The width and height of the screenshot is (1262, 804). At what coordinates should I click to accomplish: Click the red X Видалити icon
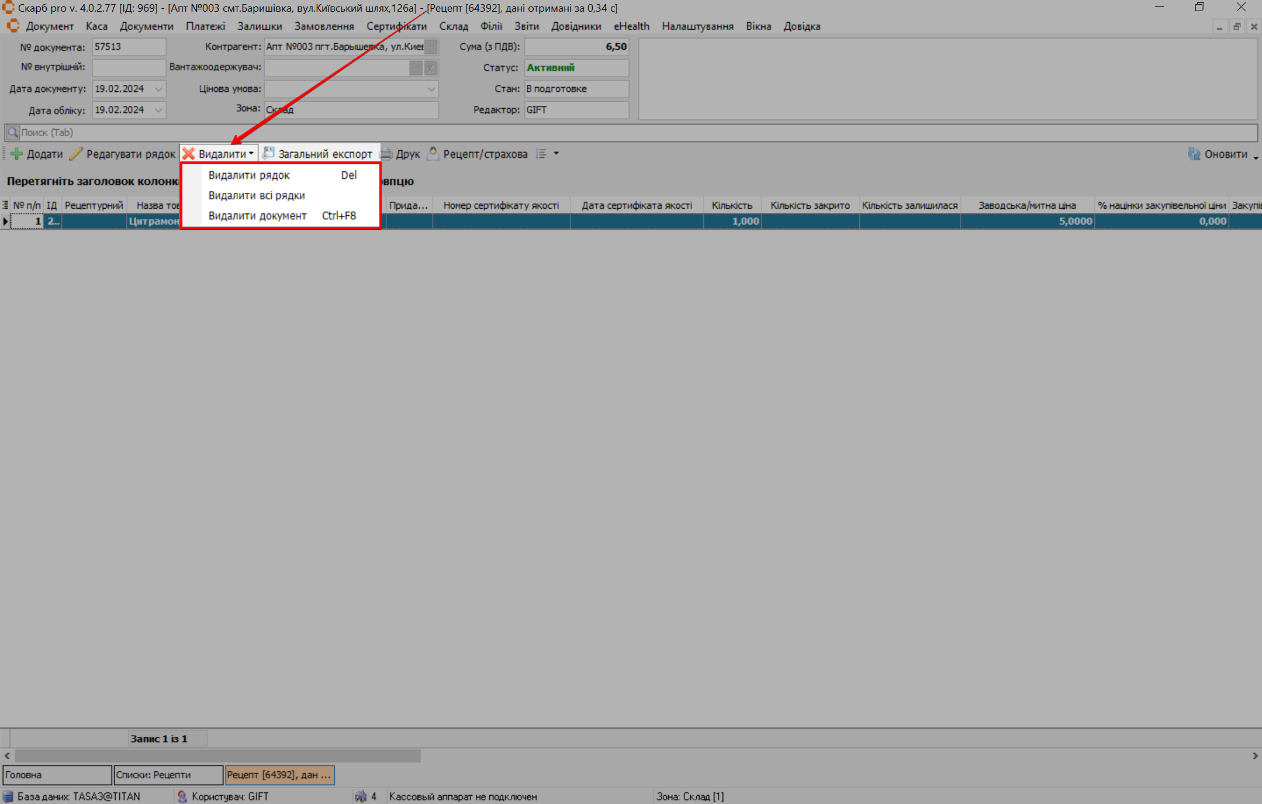pyautogui.click(x=189, y=154)
